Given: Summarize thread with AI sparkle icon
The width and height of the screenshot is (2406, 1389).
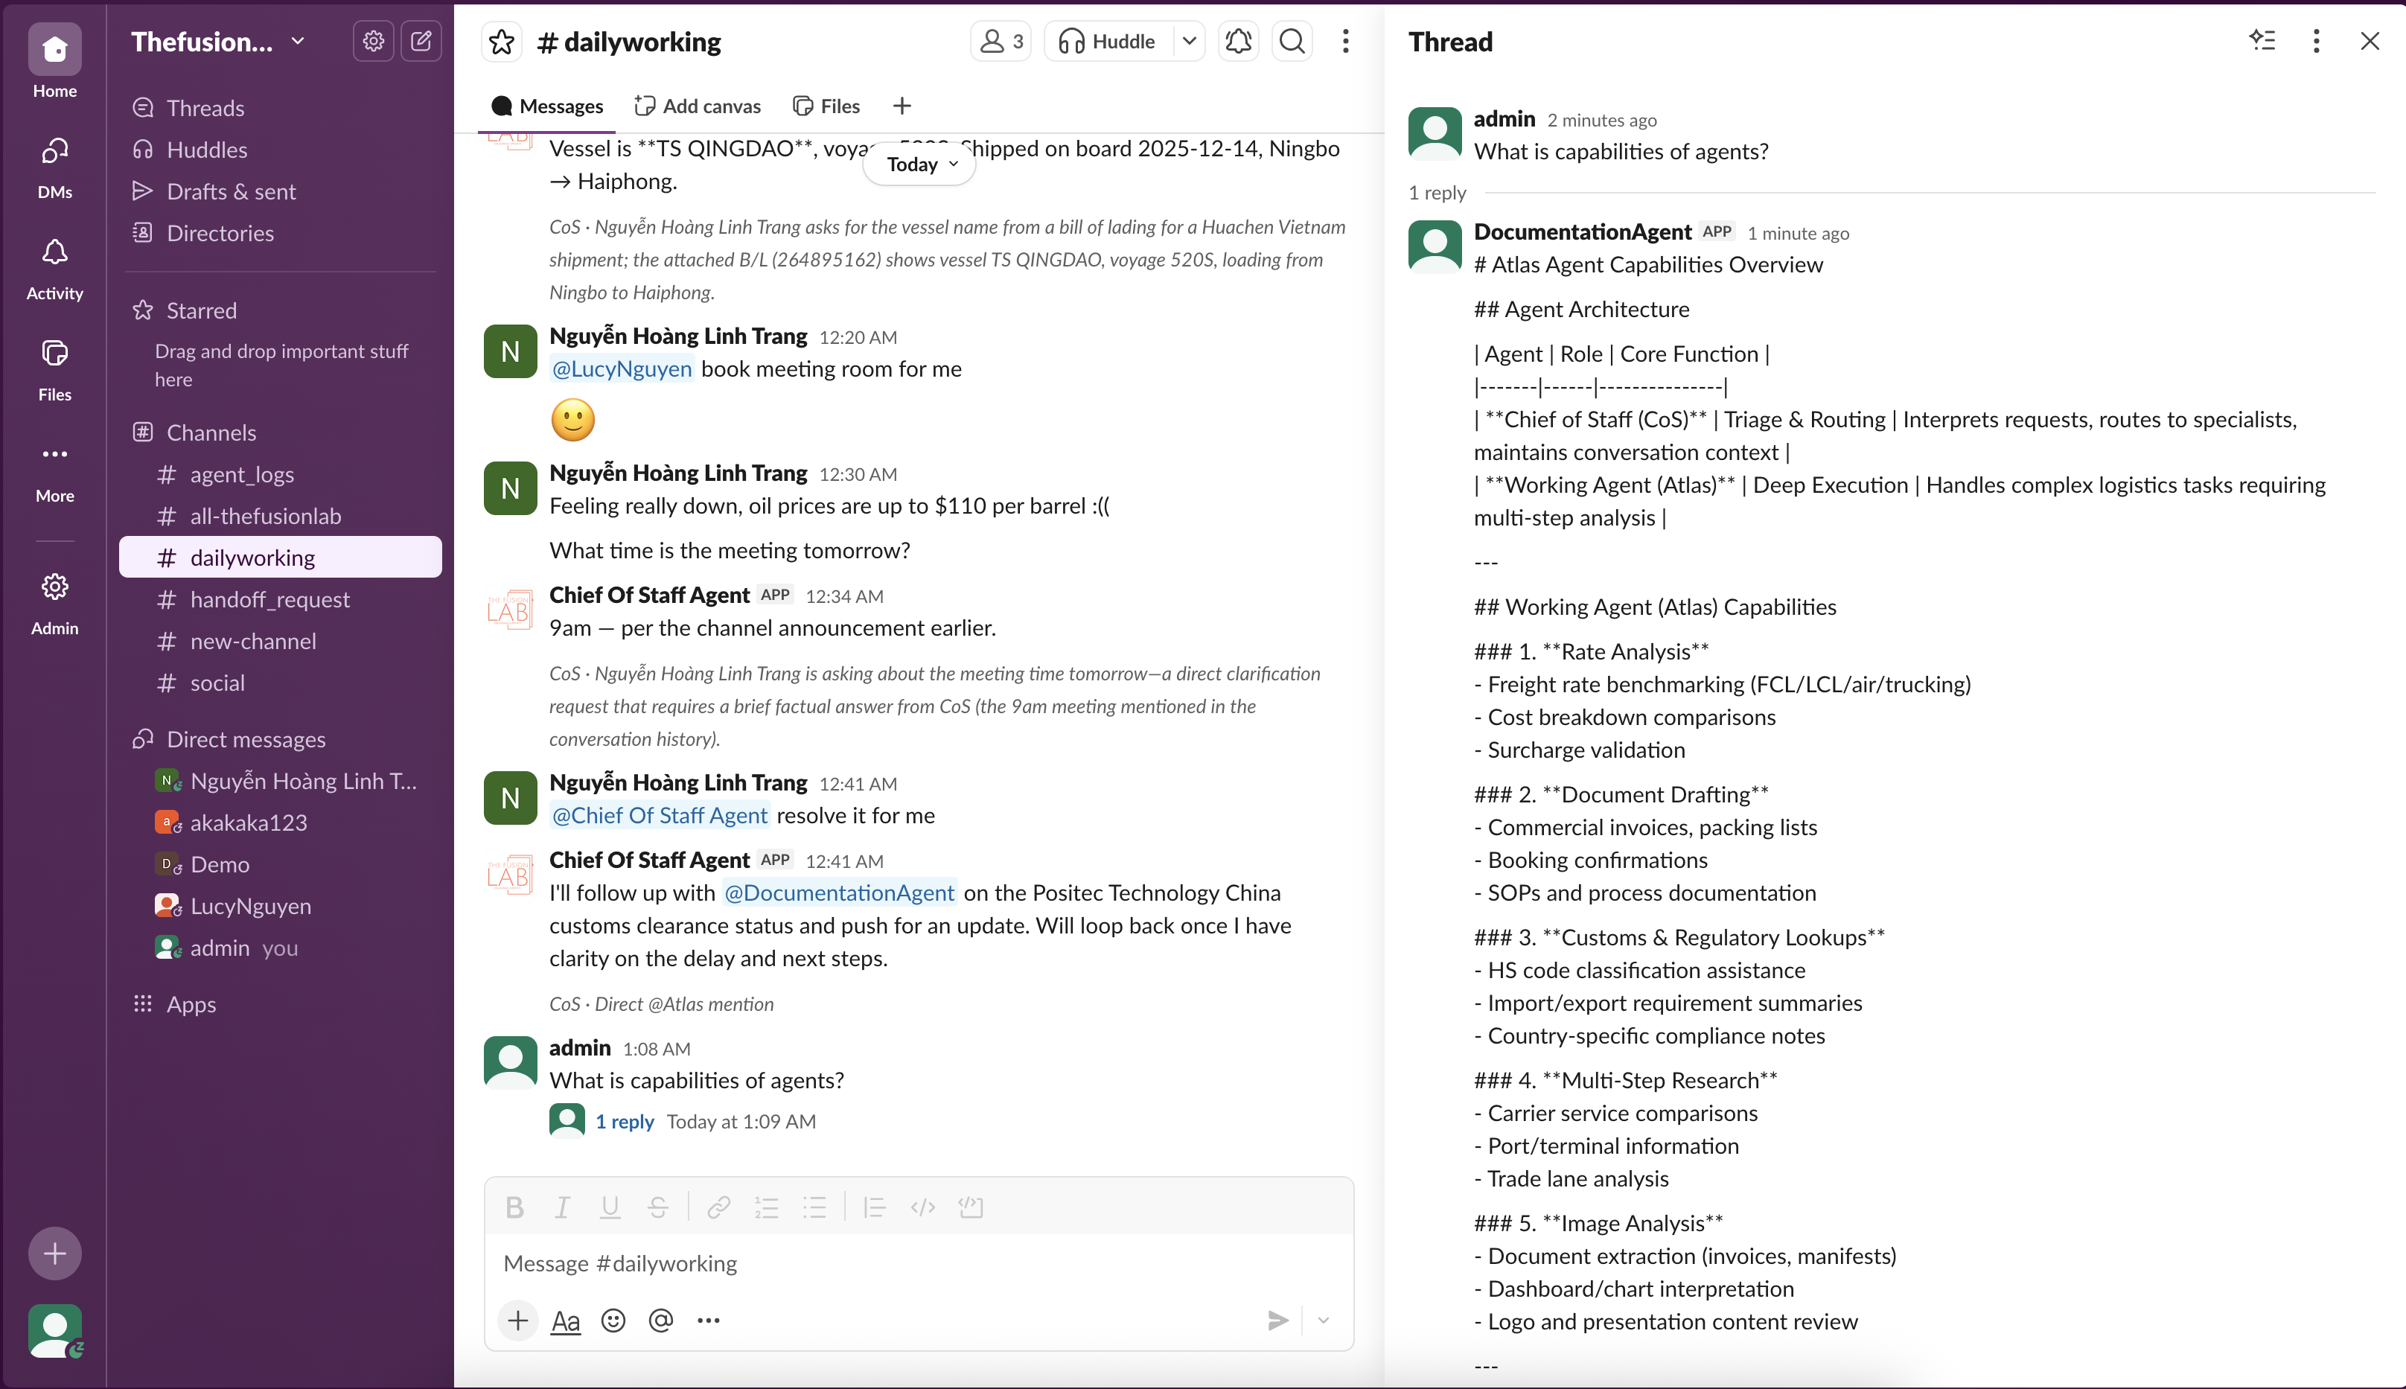Looking at the screenshot, I should (2262, 41).
